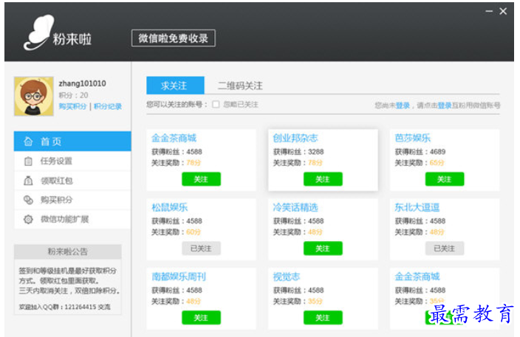Click the gear icon beside 微信功能扩展
520x337 pixels.
tap(28, 219)
